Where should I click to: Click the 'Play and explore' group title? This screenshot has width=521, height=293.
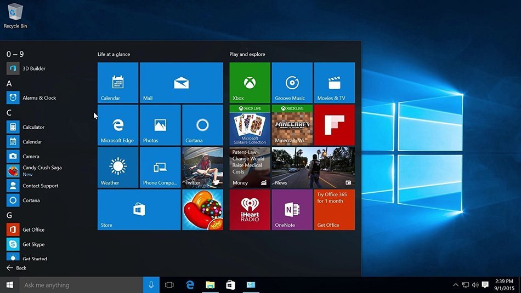tap(247, 54)
